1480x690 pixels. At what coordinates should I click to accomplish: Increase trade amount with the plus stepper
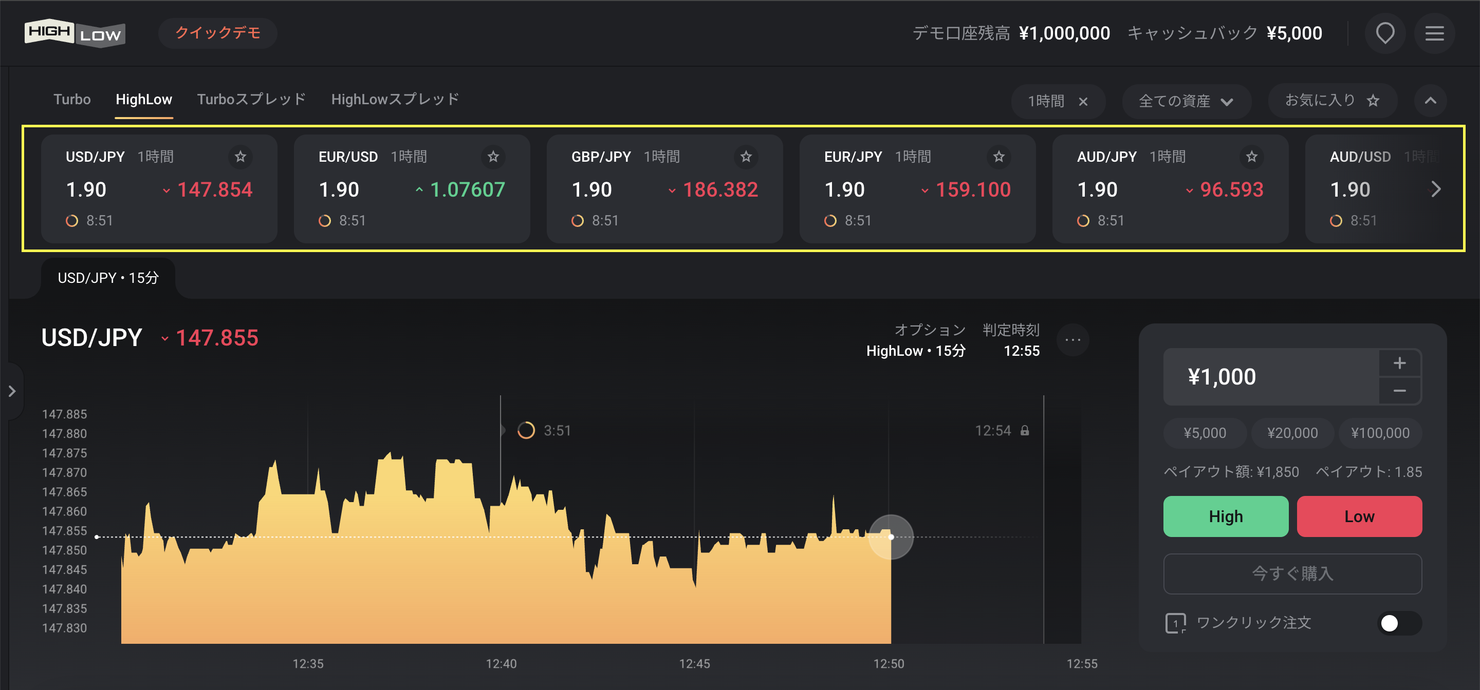(1399, 363)
